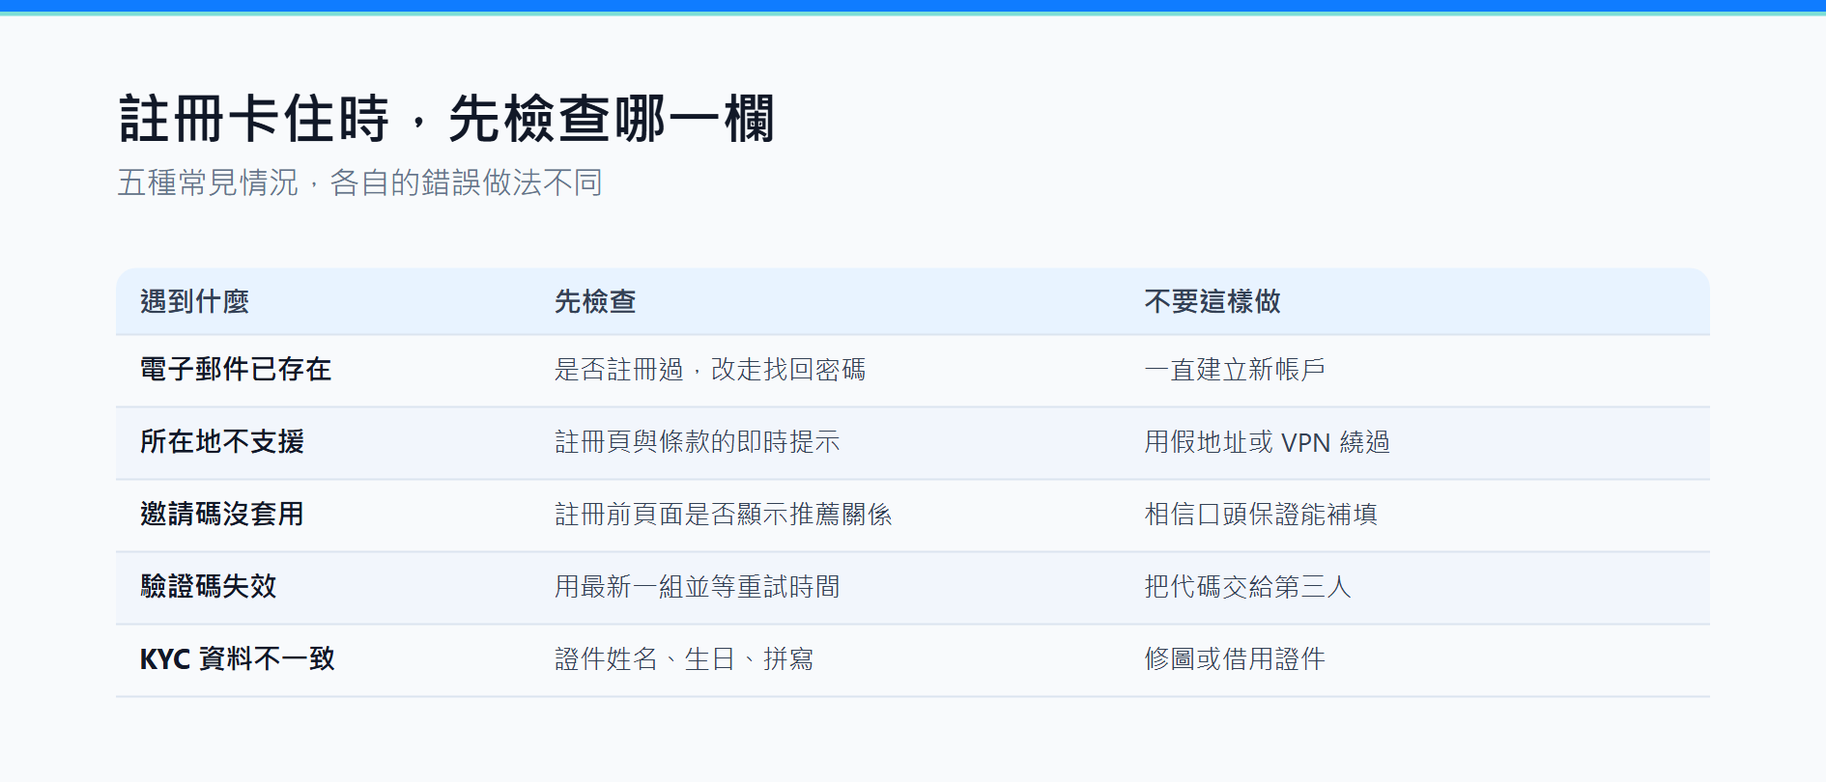
Task: Select the cell 相信口頭保證能補填
Action: [x=1261, y=515]
